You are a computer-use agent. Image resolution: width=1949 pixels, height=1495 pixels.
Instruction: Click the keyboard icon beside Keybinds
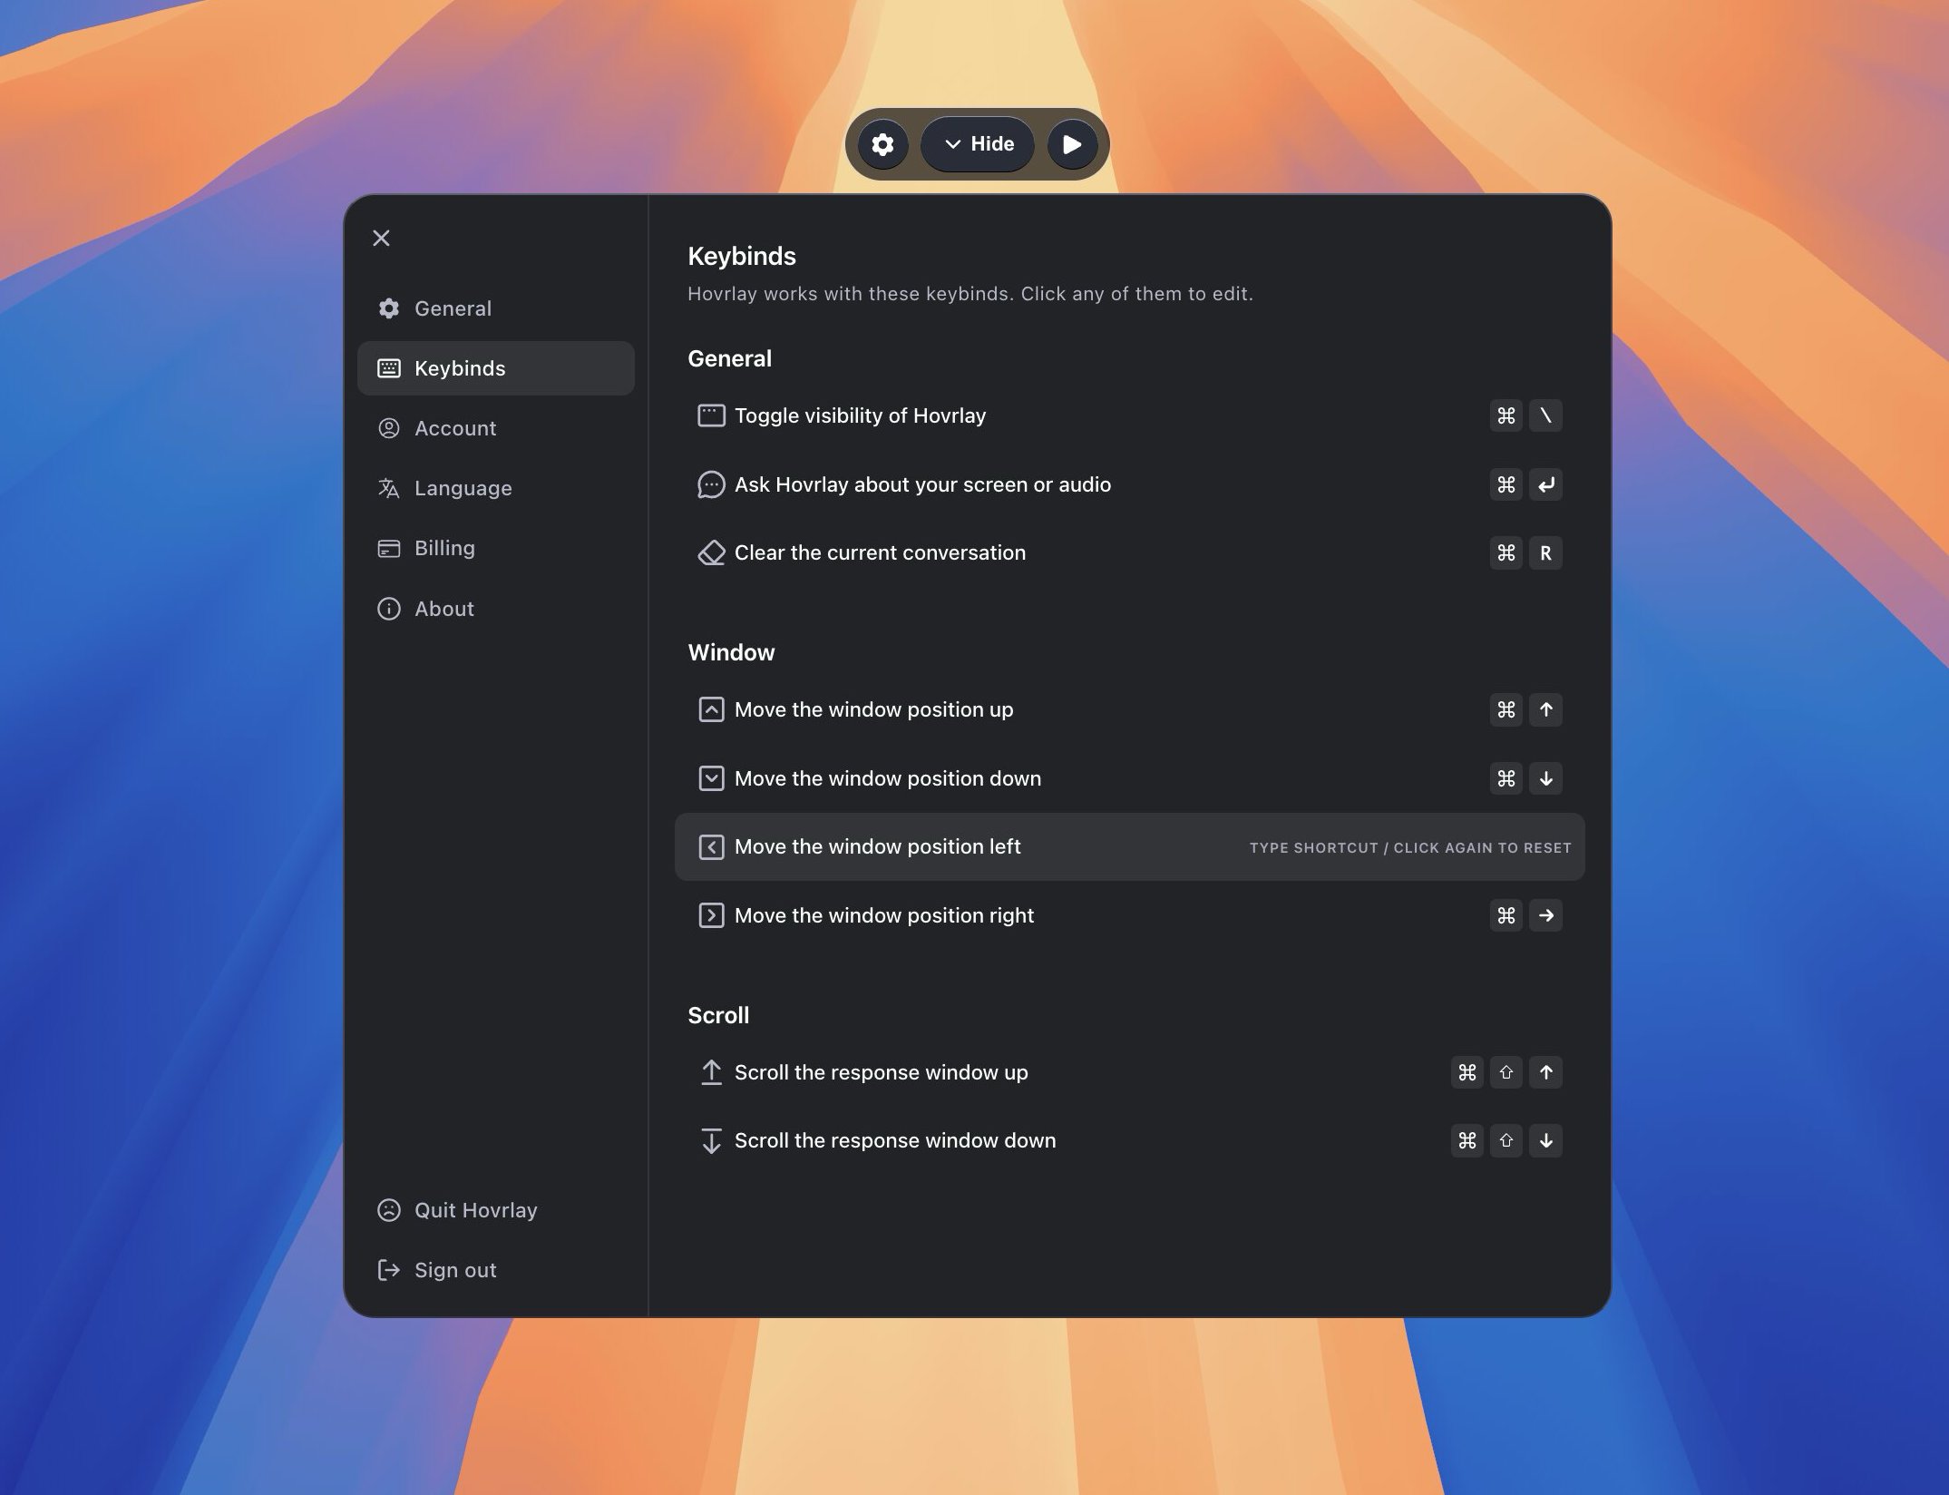[388, 368]
